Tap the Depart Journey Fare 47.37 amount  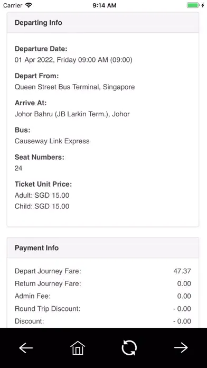point(182,271)
